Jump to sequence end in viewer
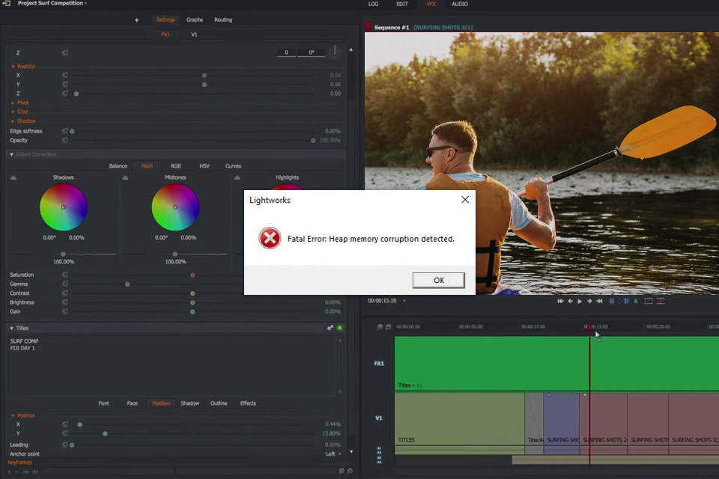 coord(599,301)
